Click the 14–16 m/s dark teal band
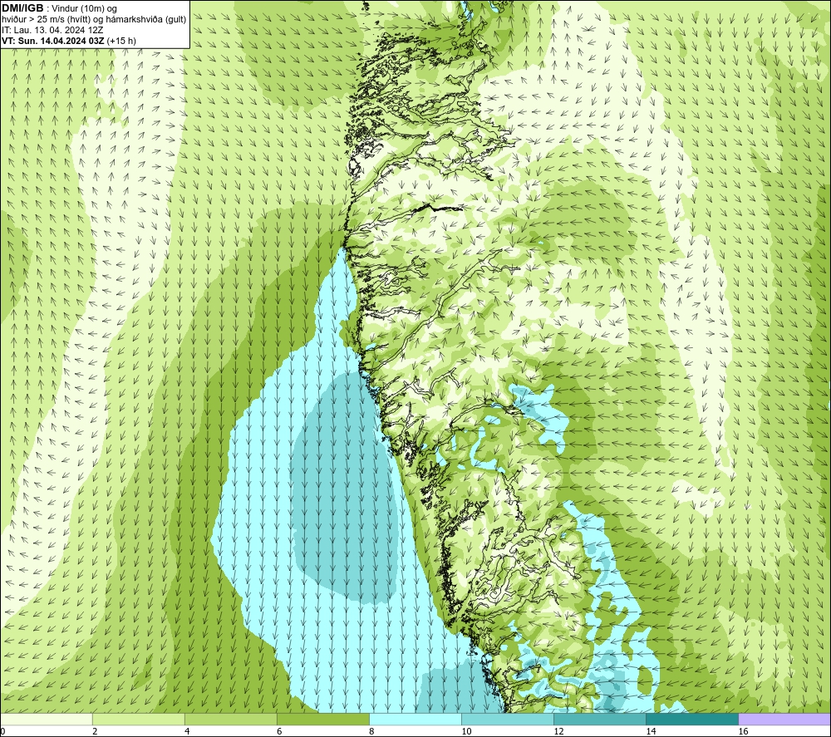 point(692,719)
